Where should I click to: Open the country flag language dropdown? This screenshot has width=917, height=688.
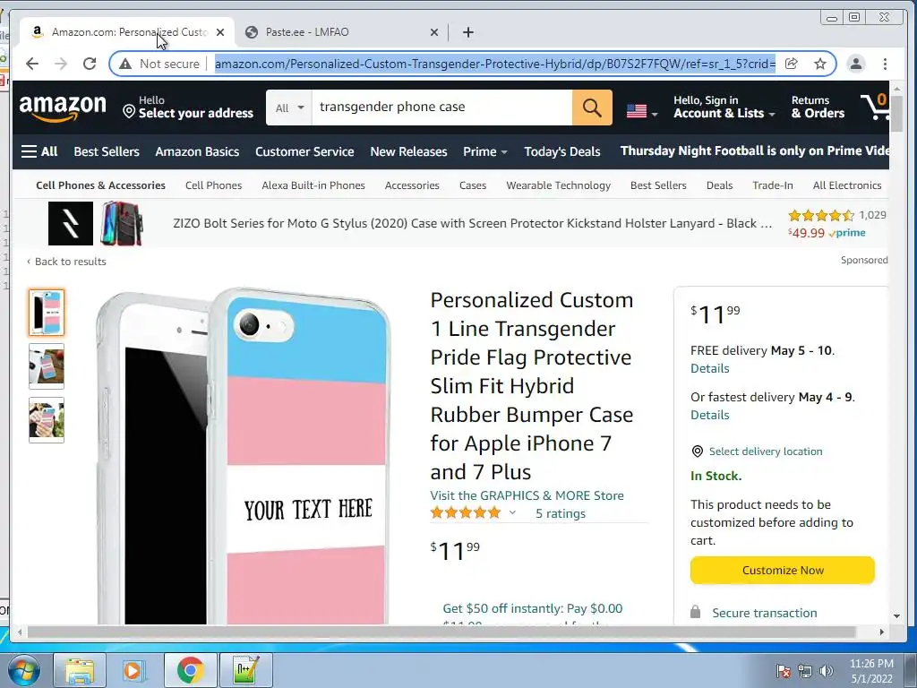(641, 110)
